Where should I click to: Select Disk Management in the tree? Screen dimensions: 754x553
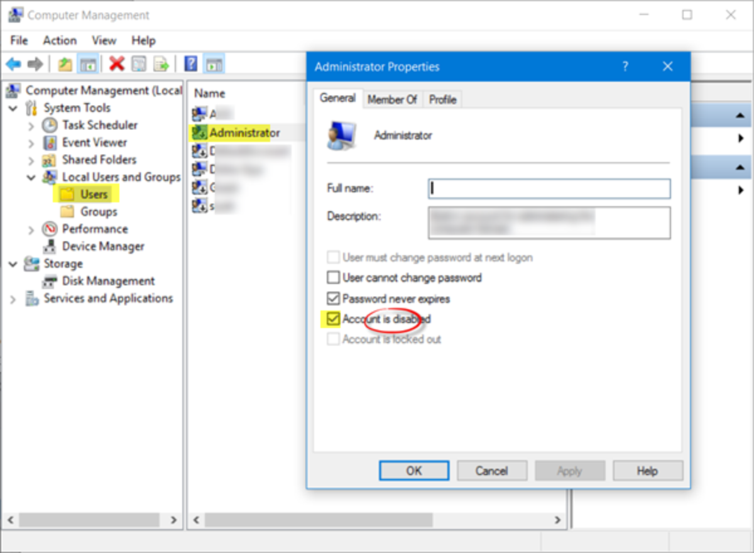(x=108, y=281)
